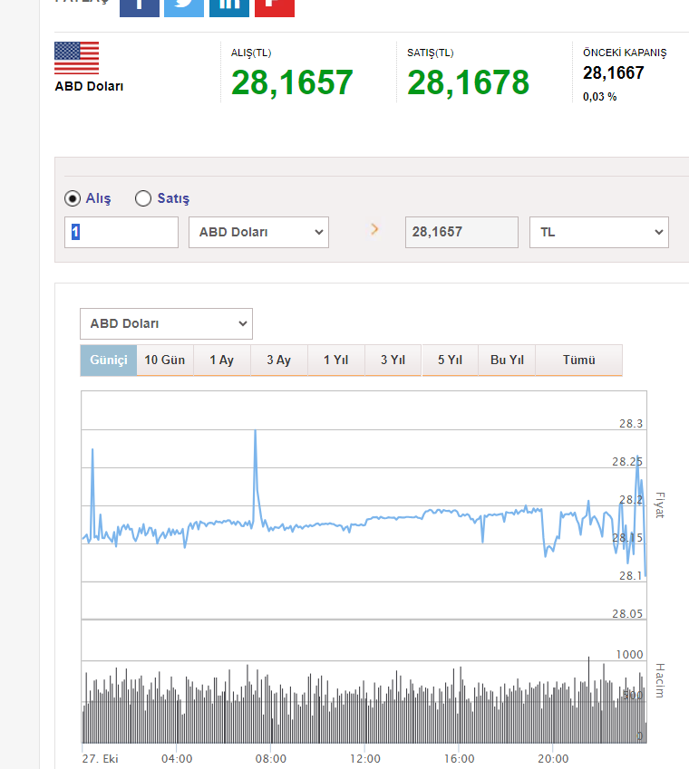
Task: Click the 28.05 price axis label
Action: [627, 613]
